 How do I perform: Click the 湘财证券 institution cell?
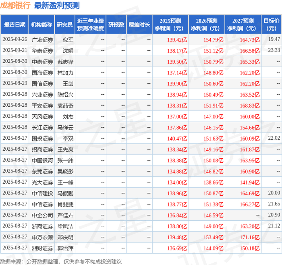pyautogui.click(x=42, y=248)
